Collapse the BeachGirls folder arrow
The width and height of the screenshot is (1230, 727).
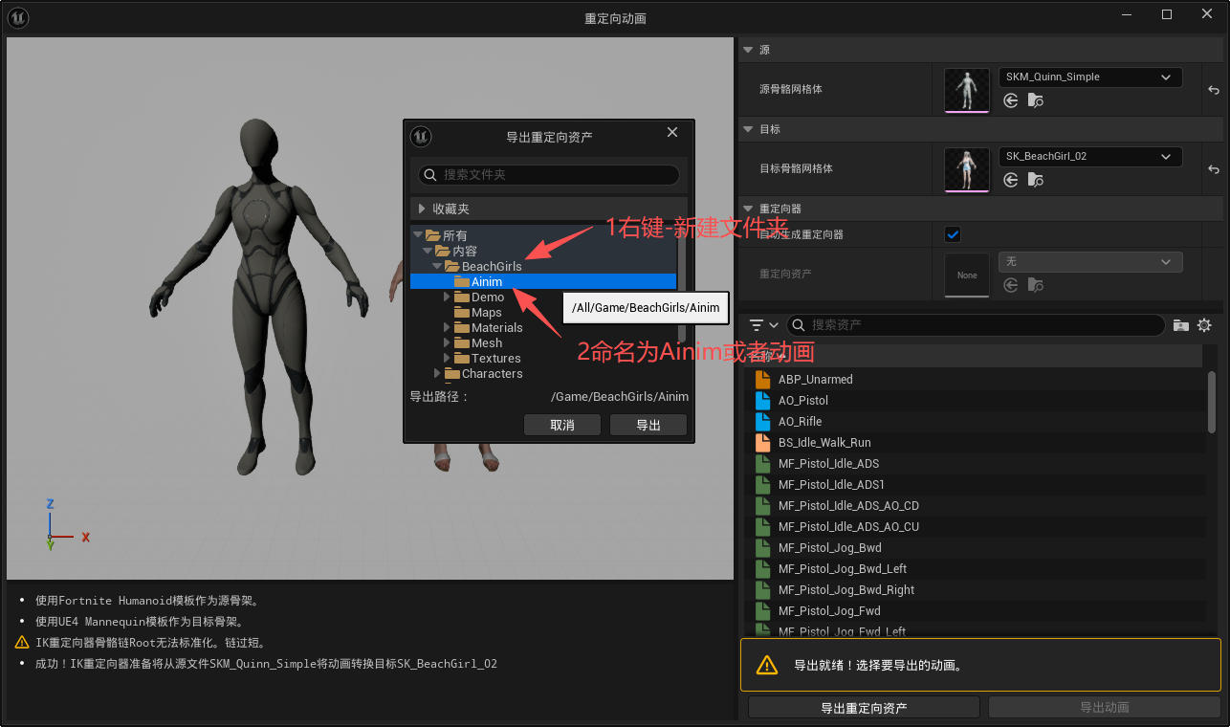coord(437,266)
